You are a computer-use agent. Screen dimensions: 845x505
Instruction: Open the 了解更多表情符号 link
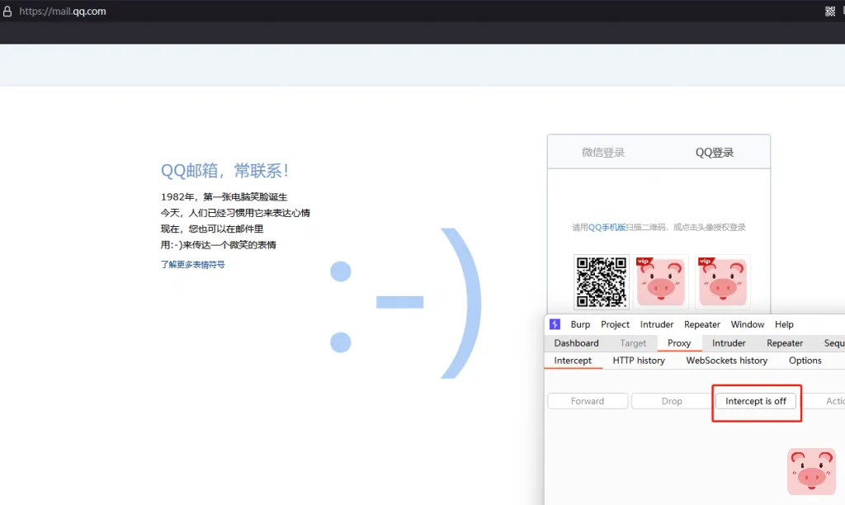pos(192,265)
